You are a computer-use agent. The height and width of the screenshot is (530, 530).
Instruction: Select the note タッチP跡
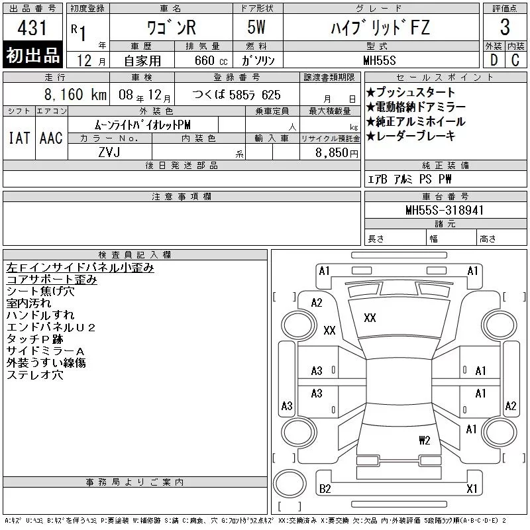tap(35, 339)
